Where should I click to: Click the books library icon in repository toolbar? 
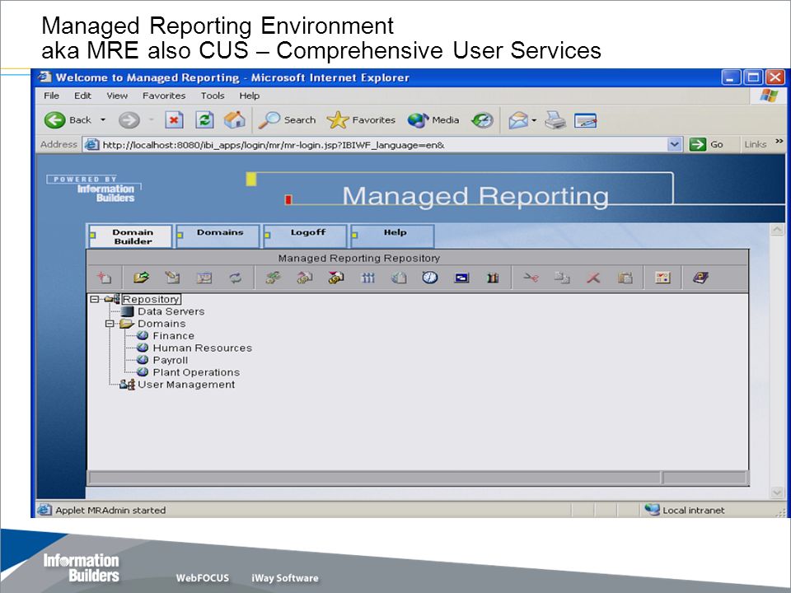coord(493,278)
